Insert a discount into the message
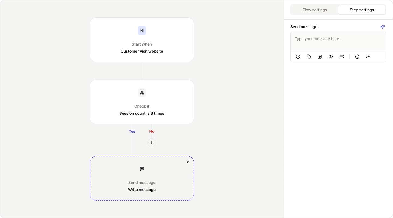The width and height of the screenshot is (393, 218). (x=298, y=56)
